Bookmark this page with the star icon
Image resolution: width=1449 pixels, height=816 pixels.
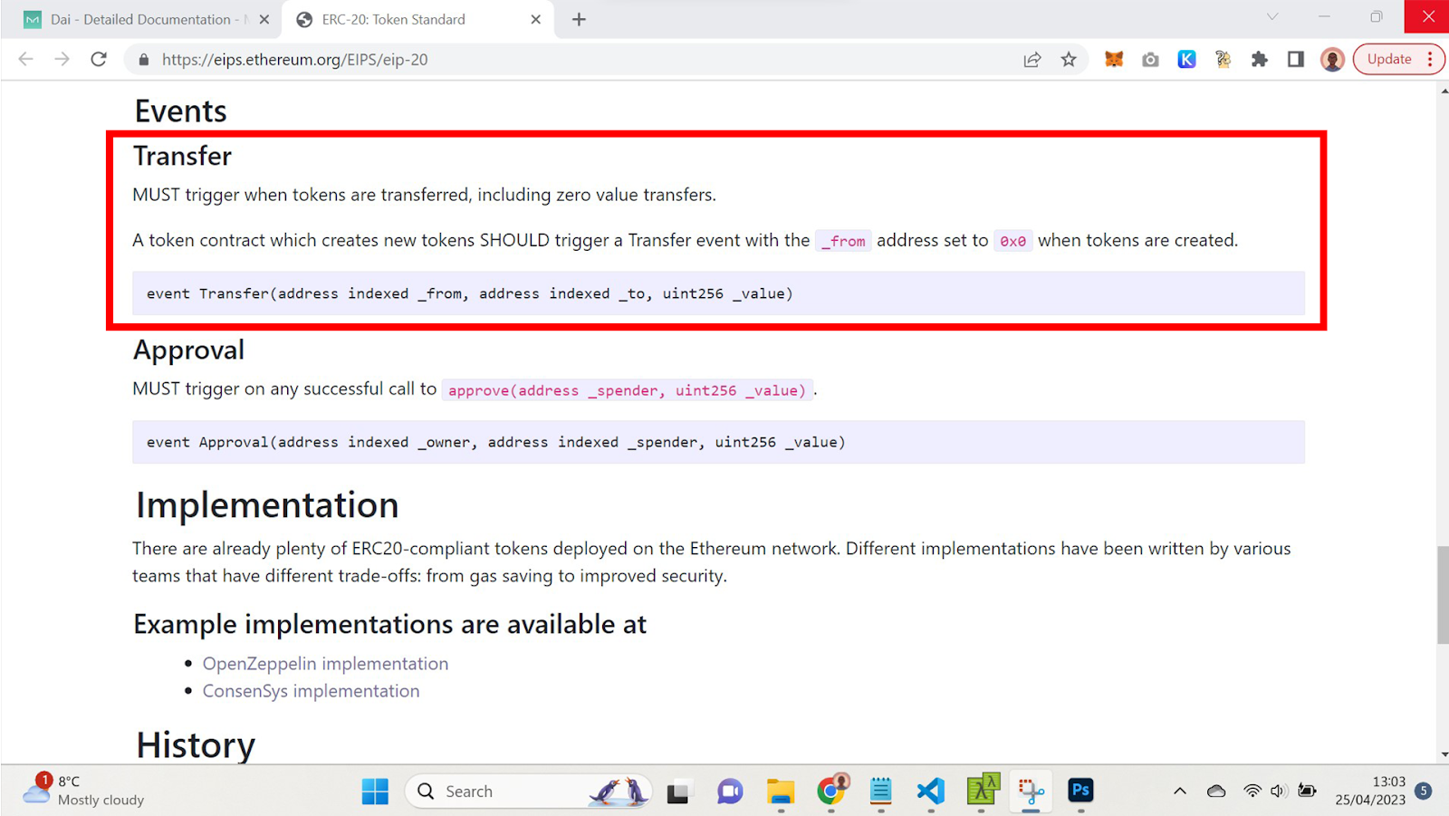tap(1069, 60)
